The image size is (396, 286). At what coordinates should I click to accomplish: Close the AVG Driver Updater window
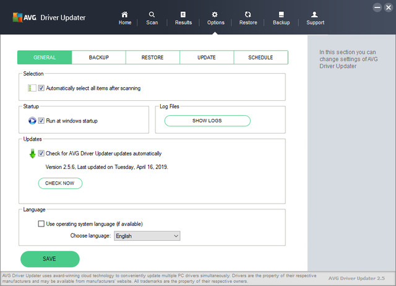(x=389, y=7)
